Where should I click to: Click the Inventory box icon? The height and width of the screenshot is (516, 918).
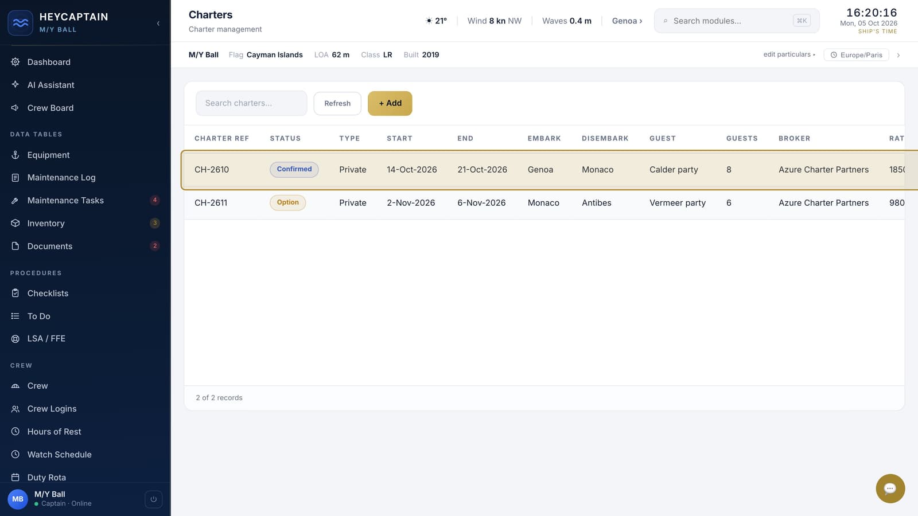pyautogui.click(x=15, y=223)
